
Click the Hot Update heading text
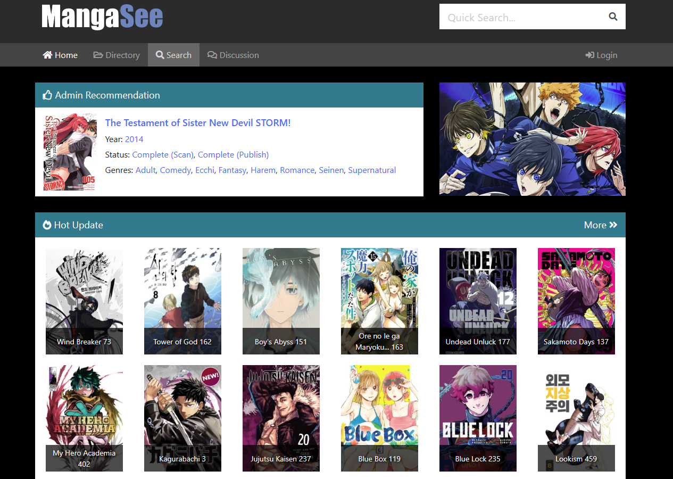[78, 225]
